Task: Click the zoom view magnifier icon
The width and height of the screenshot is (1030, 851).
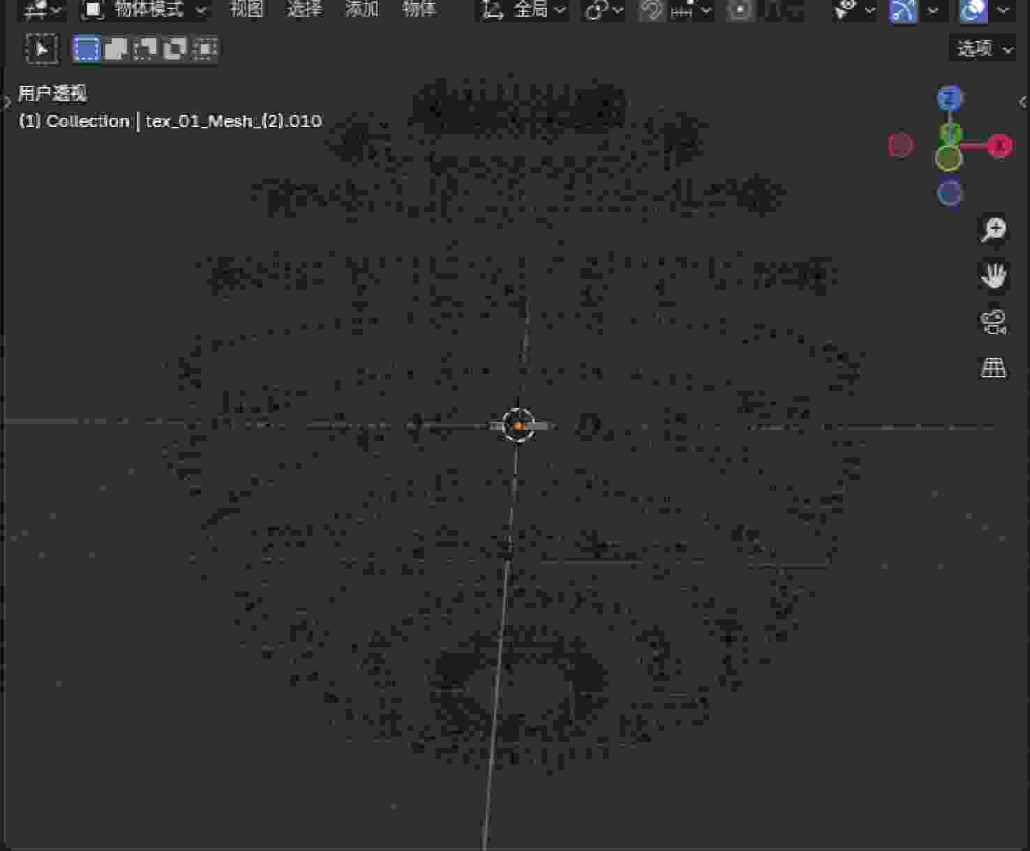Action: tap(993, 229)
